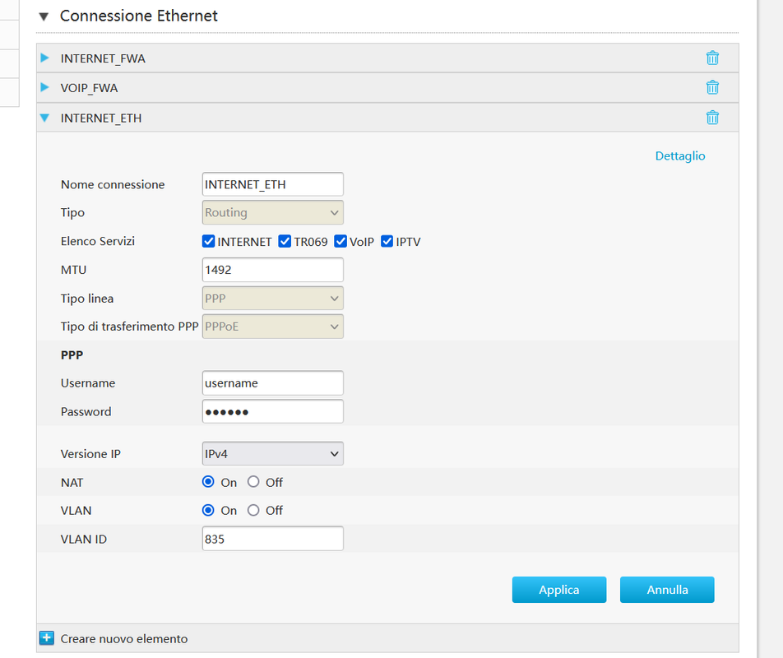Click into the MTU field

pos(273,270)
